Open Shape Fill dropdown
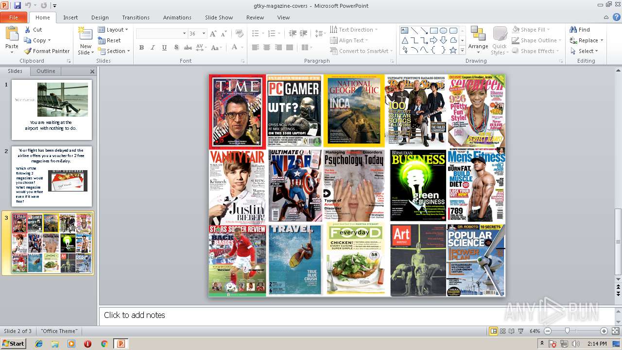Viewport: 622px width, 350px height. [531, 30]
